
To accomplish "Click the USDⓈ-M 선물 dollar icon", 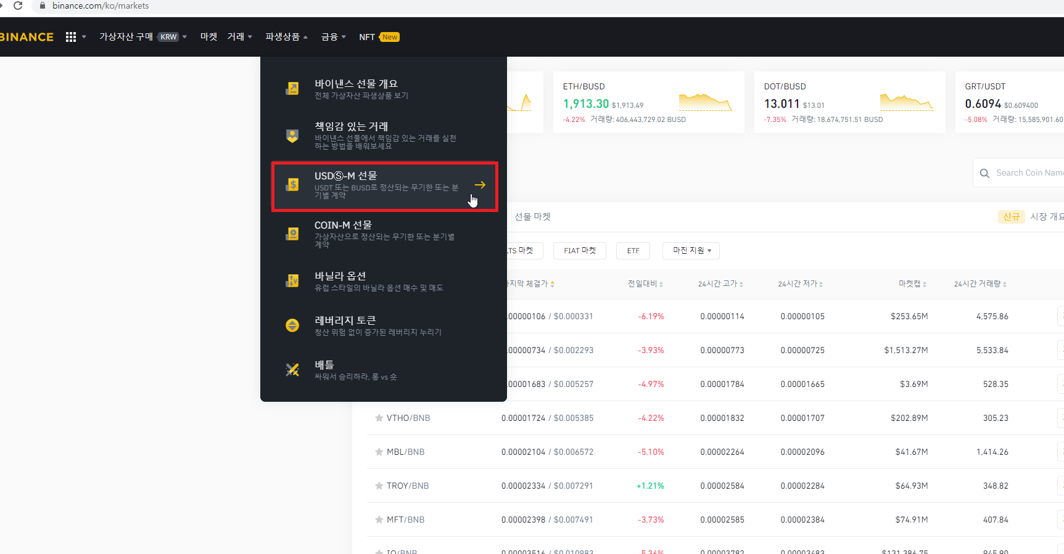I will tap(292, 185).
